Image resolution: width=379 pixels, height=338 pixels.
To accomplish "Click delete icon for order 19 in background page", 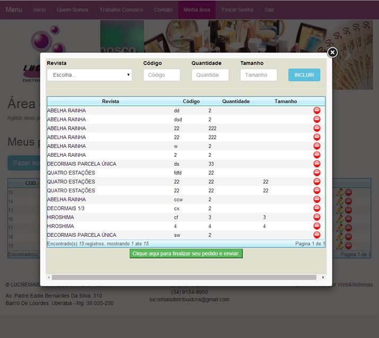I will point(348,246).
